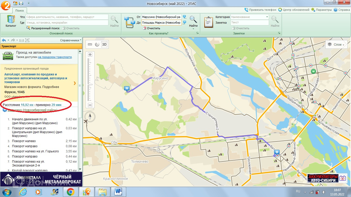
Task: Open the Слои layers dropdown
Action: pos(336,45)
